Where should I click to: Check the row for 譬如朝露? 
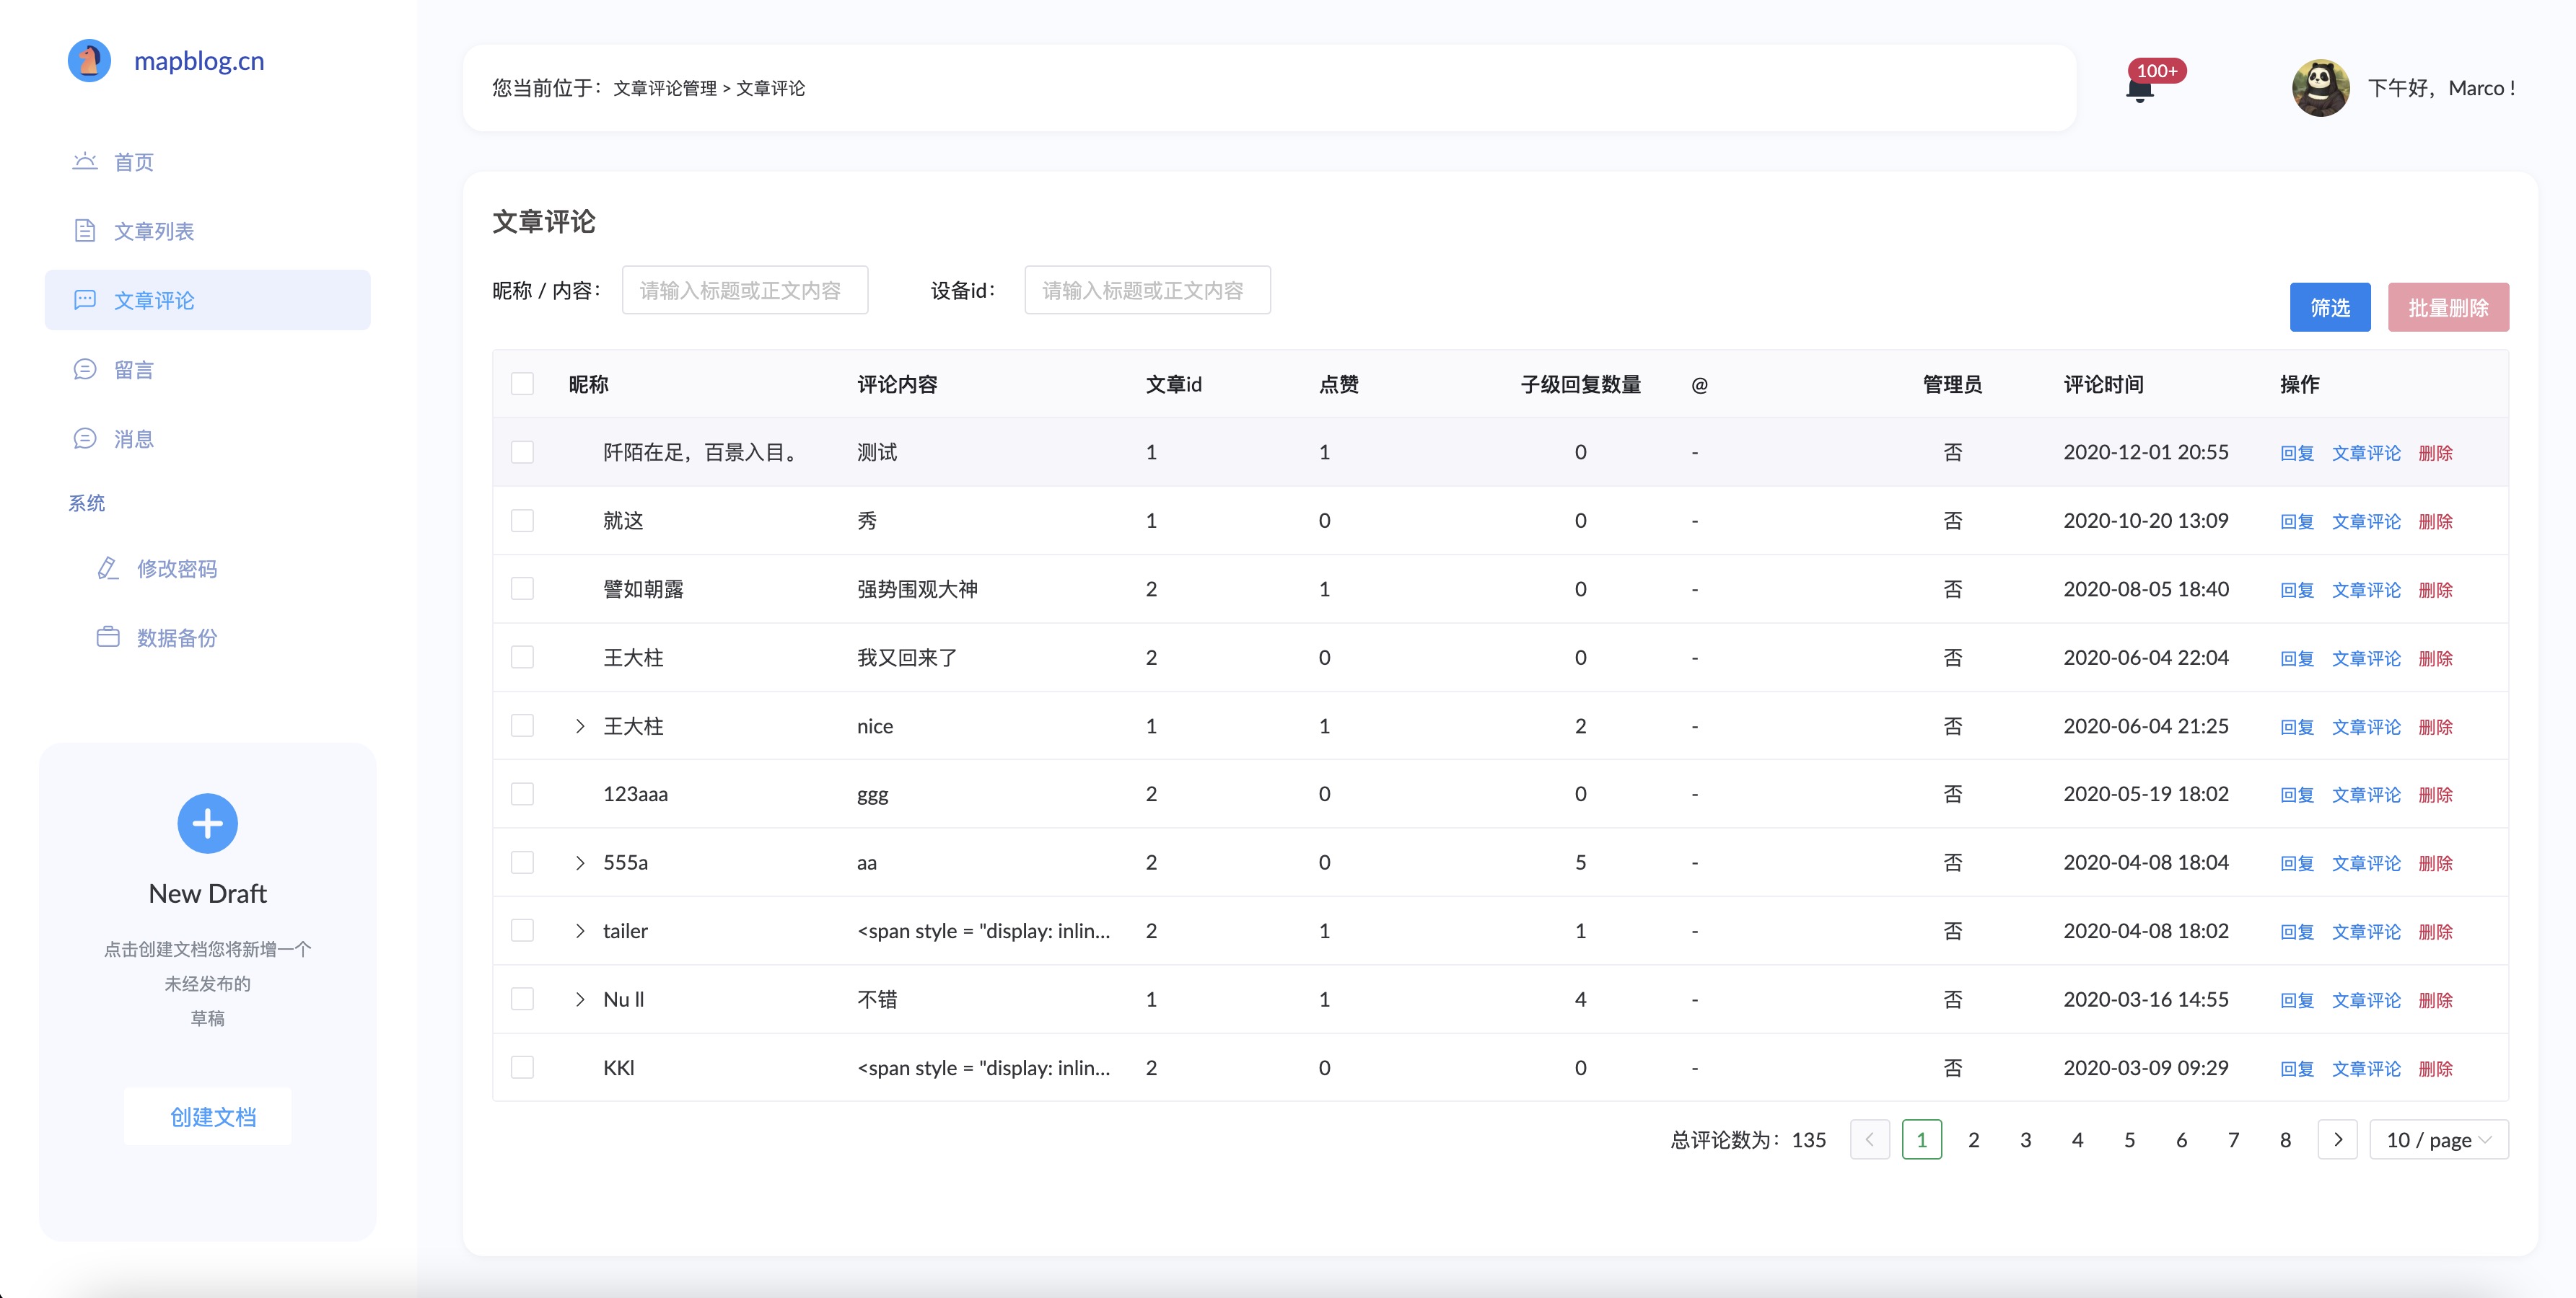522,588
